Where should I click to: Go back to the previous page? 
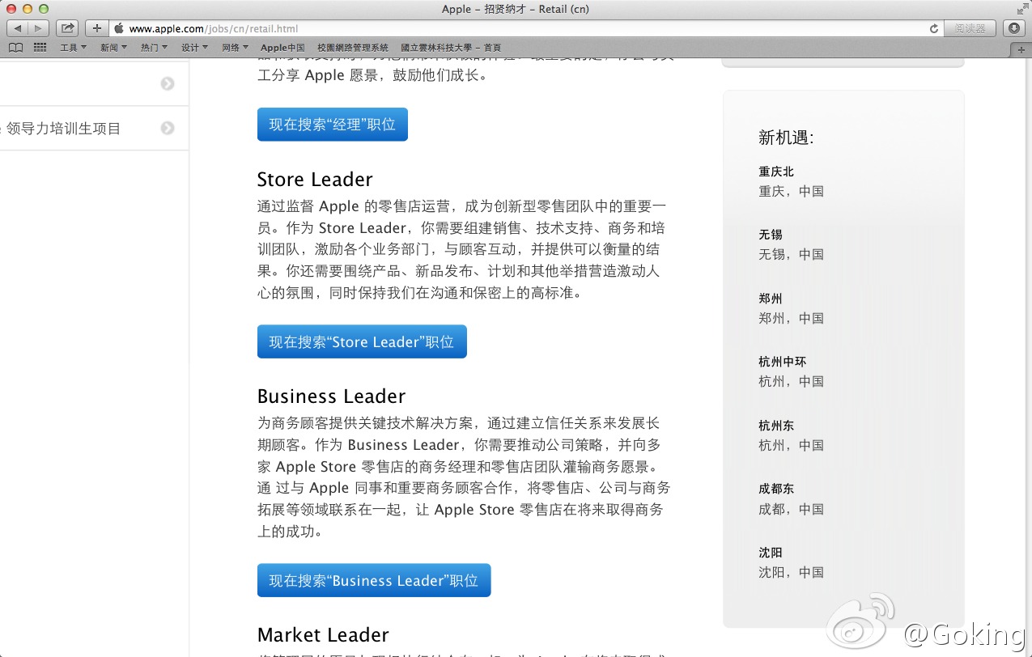18,28
